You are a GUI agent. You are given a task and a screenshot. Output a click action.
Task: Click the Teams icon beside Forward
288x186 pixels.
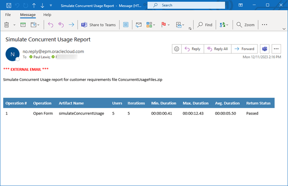(264, 49)
